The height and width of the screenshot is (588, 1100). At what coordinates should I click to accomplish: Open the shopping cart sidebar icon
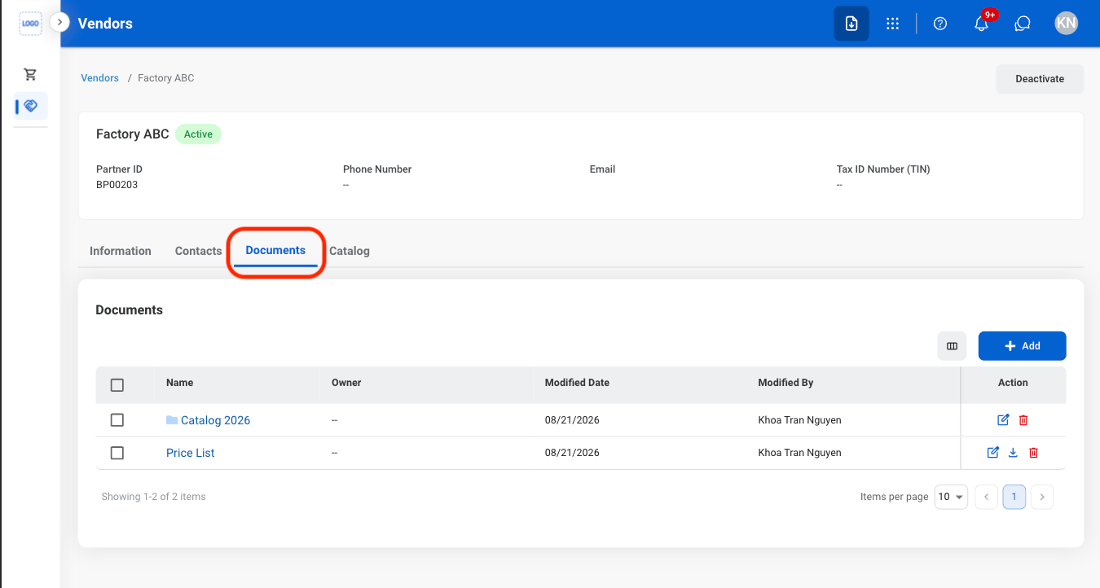[x=30, y=74]
